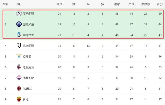Viewport: 165px width, 105px height.
Task: Click the Bologna club badge
Action: [19, 67]
